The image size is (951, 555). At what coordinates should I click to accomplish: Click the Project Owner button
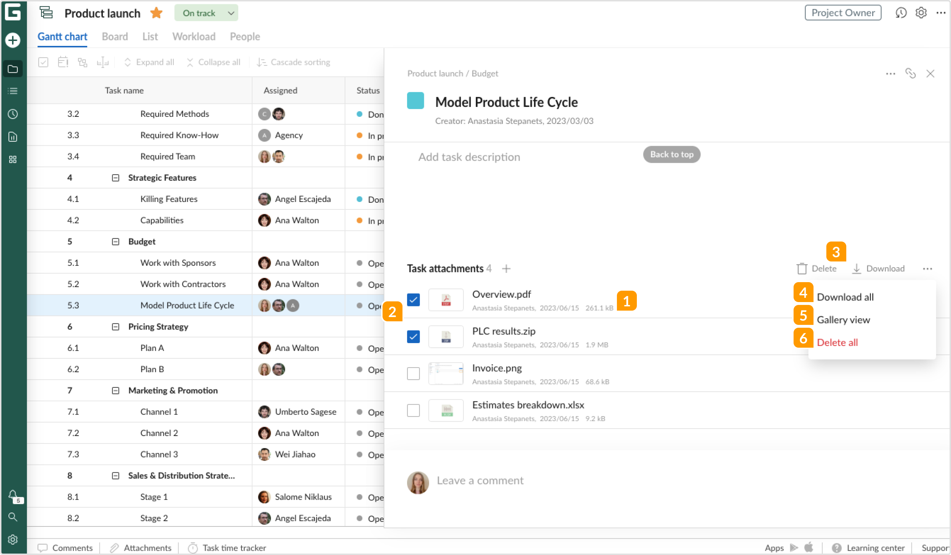click(842, 13)
